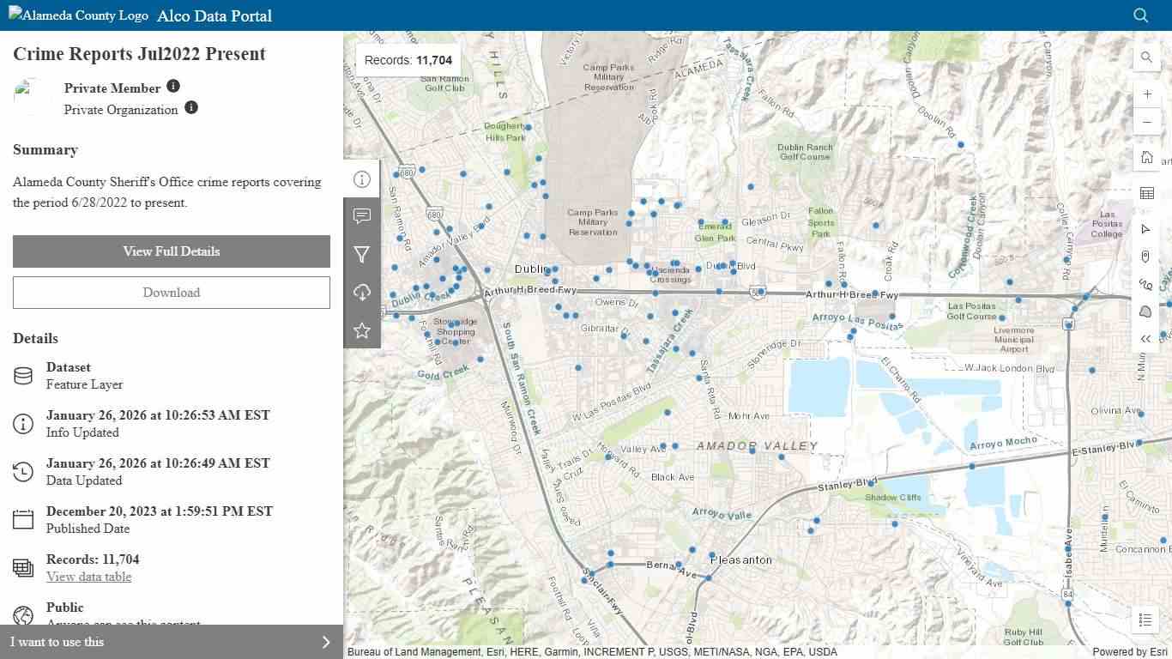Open the sketch/draw tool on the right toolbar

(x=1146, y=311)
